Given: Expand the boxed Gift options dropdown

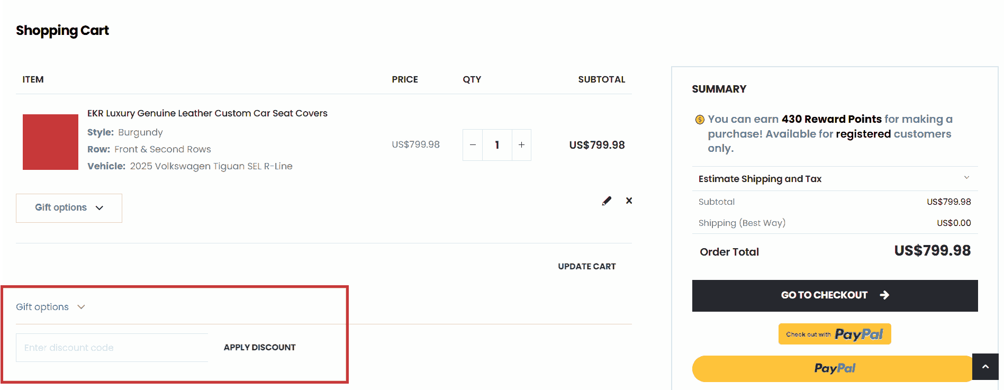Looking at the screenshot, I should pyautogui.click(x=69, y=208).
